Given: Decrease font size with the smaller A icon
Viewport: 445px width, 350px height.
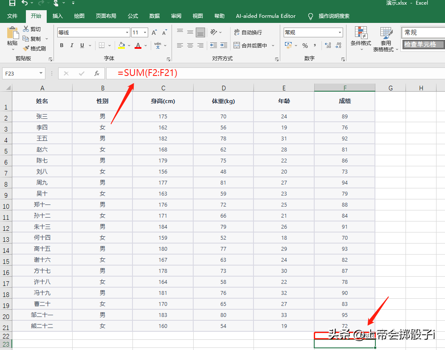Looking at the screenshot, I should click(164, 32).
